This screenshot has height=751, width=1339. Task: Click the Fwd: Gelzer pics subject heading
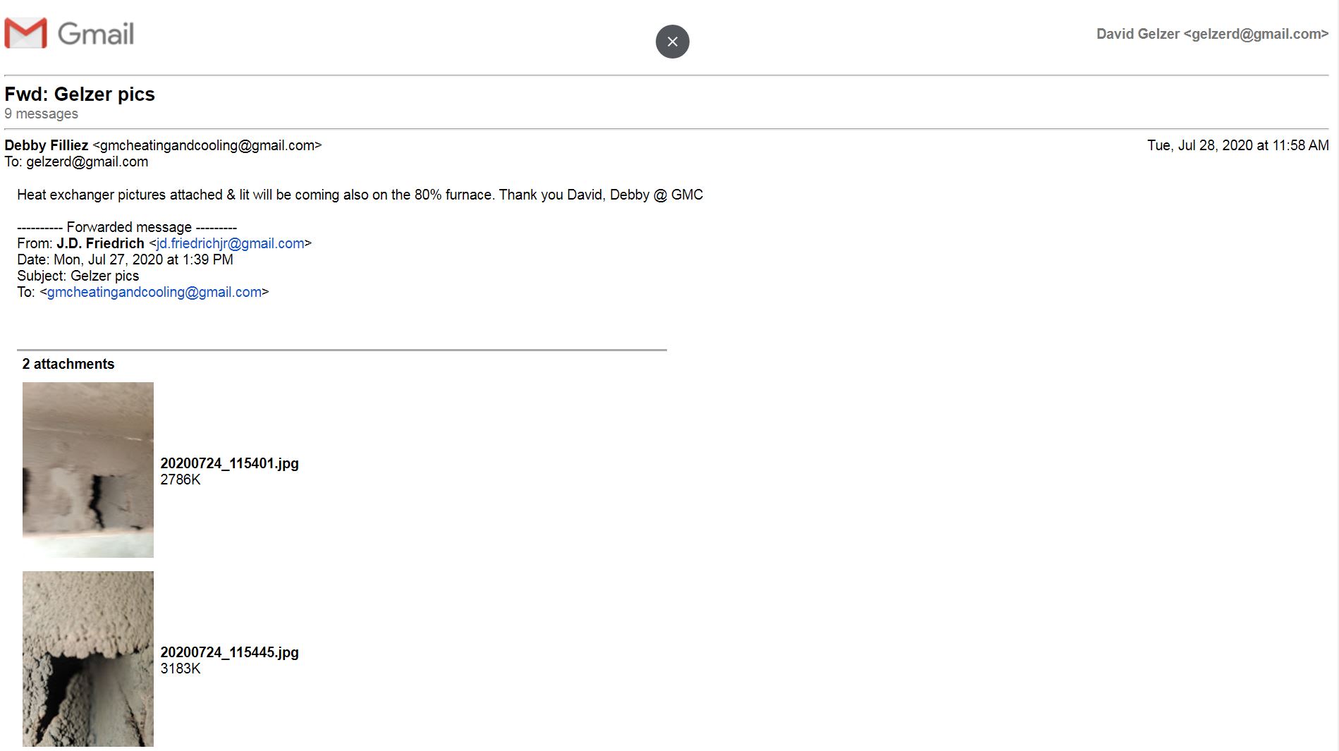[80, 94]
